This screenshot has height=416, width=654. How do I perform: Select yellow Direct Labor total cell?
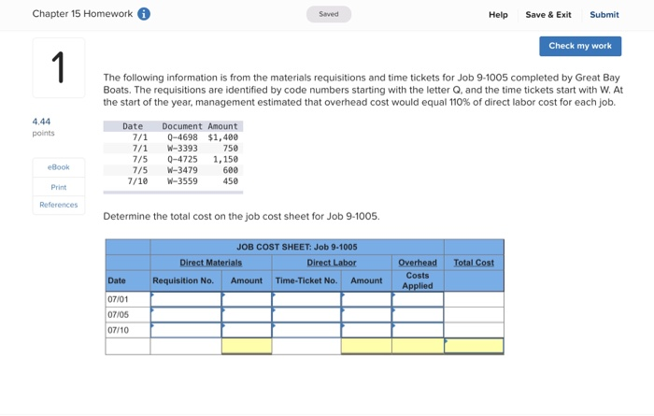[366, 346]
